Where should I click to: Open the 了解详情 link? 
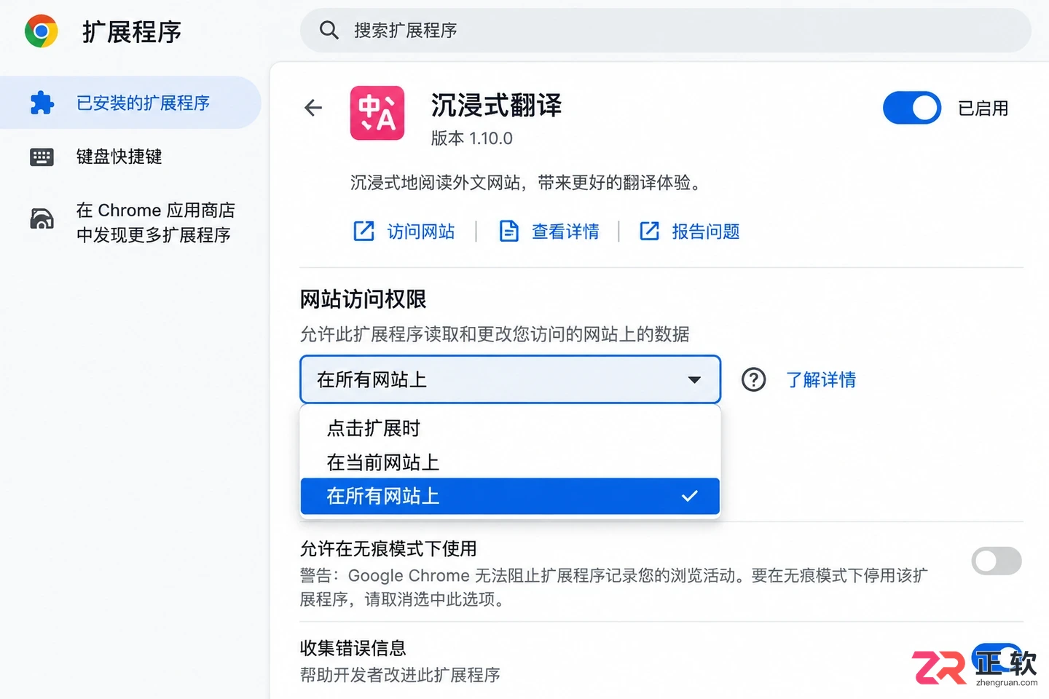coord(821,379)
